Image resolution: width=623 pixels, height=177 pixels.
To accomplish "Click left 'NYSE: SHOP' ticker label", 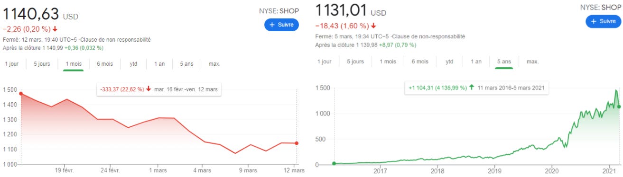I will click(x=279, y=11).
